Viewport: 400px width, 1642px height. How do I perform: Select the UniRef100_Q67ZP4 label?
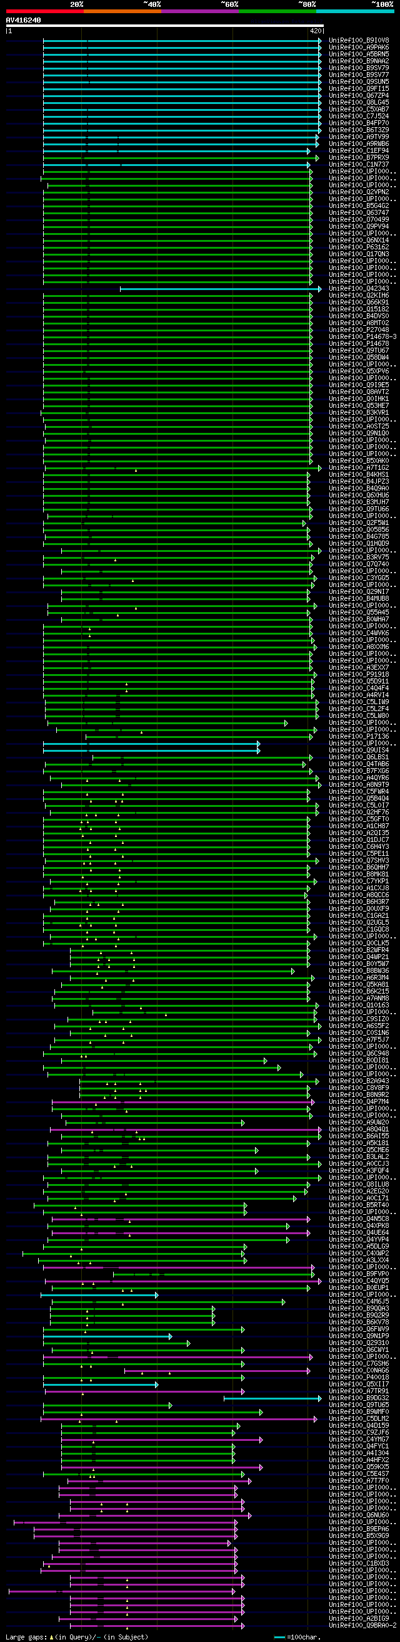point(359,96)
